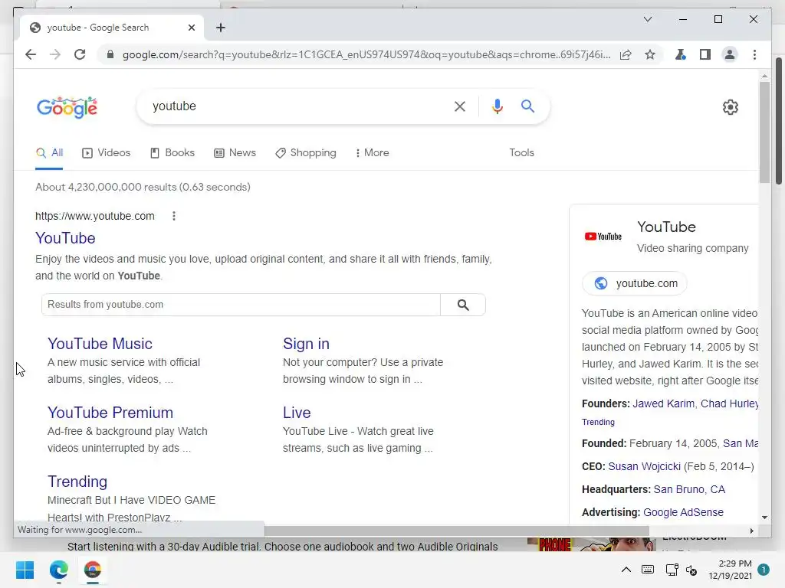Open the Chrome profile avatar

[x=730, y=54]
